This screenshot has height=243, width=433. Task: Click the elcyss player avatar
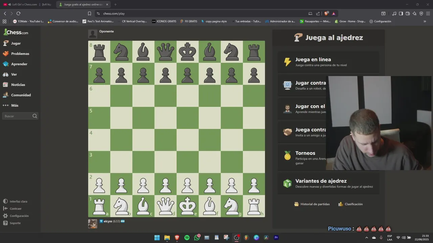click(x=93, y=224)
